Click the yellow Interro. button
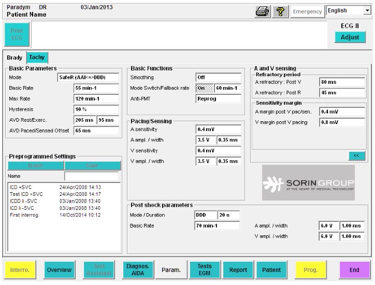The width and height of the screenshot is (375, 285). click(x=20, y=270)
